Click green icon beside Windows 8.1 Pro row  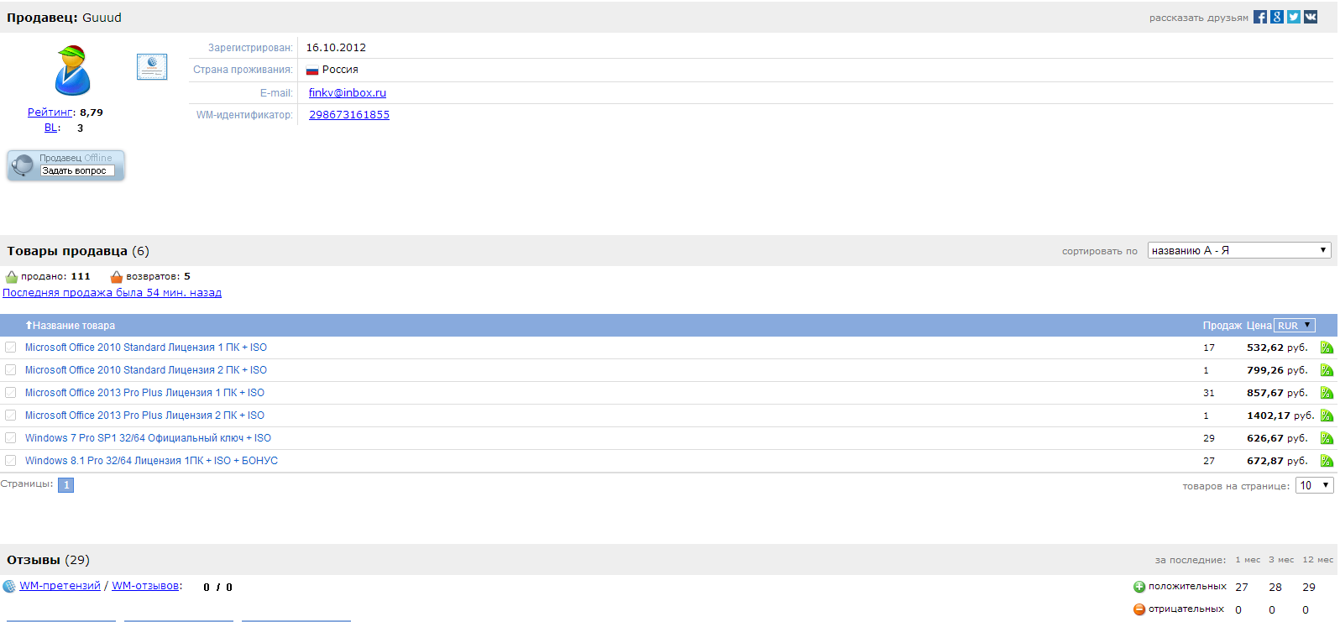coord(1327,461)
